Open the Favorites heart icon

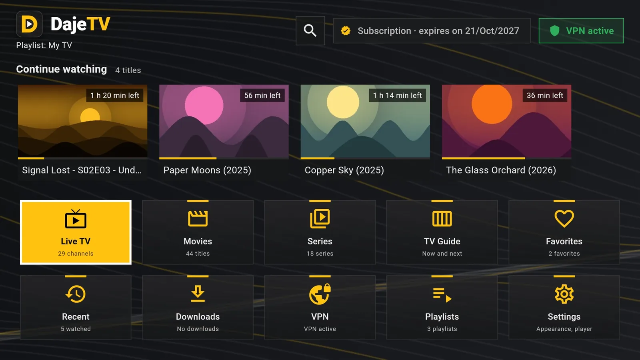564,219
